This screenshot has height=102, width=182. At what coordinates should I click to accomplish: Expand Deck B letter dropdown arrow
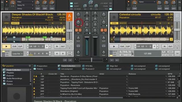tap(177, 20)
